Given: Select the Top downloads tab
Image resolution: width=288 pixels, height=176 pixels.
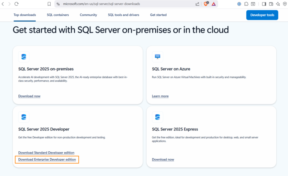Looking at the screenshot, I should pyautogui.click(x=25, y=15).
